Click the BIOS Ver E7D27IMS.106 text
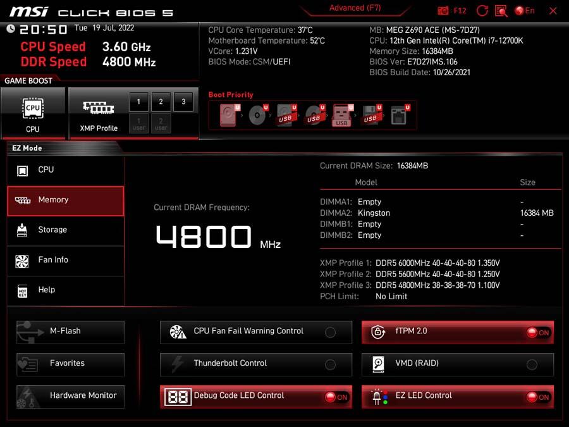Screen dimensions: 569x427 tap(413, 62)
